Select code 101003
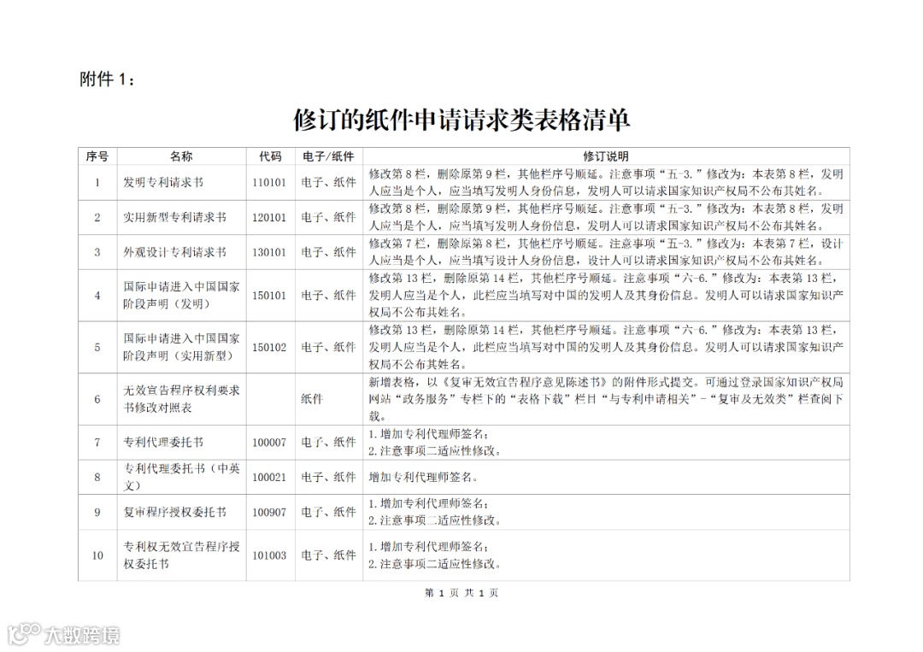Screen dimensions: 923x652 (269, 555)
